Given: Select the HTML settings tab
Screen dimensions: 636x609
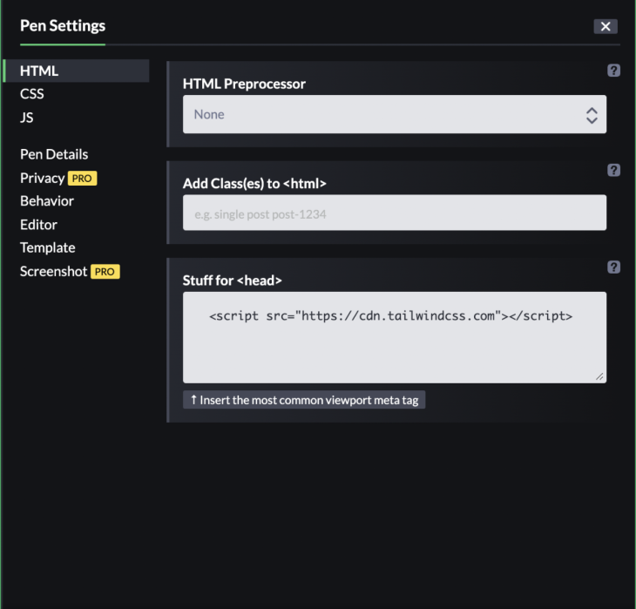Looking at the screenshot, I should coord(77,71).
